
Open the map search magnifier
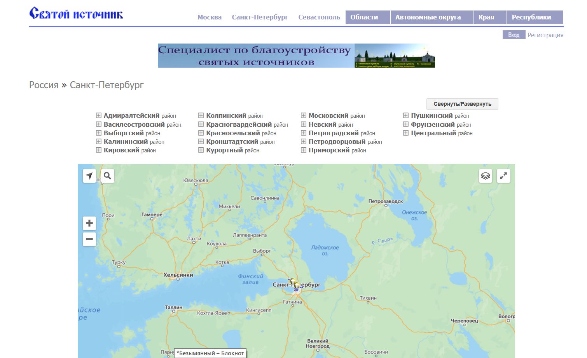[x=108, y=176]
